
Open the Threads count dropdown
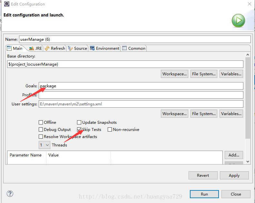point(44,145)
